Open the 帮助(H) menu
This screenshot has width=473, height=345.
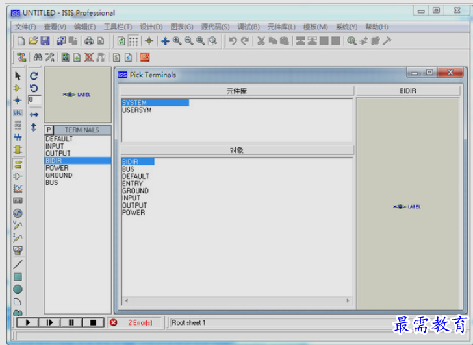(x=376, y=27)
